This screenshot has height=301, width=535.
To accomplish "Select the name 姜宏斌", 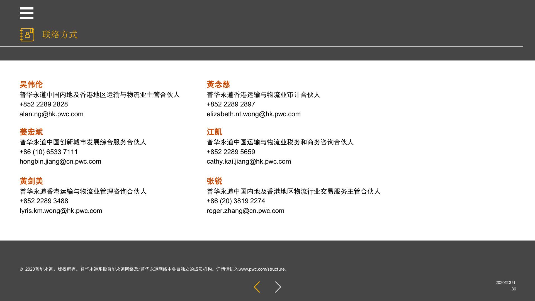I will point(31,132).
